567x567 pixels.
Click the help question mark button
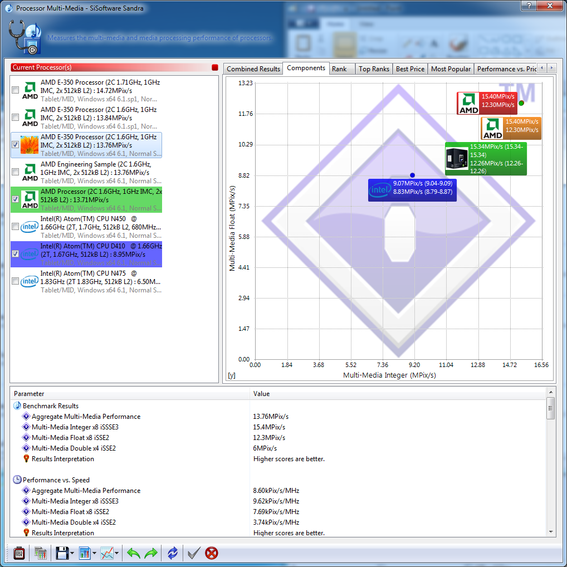pyautogui.click(x=529, y=6)
